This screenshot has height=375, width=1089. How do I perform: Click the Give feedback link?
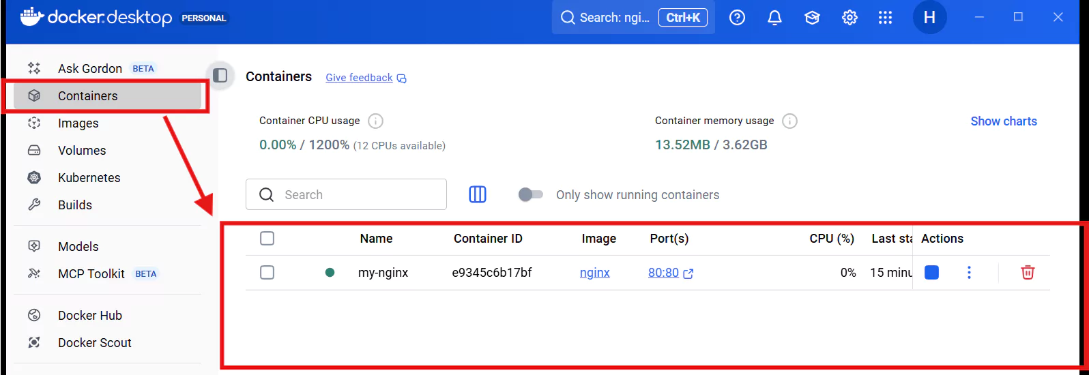click(359, 78)
